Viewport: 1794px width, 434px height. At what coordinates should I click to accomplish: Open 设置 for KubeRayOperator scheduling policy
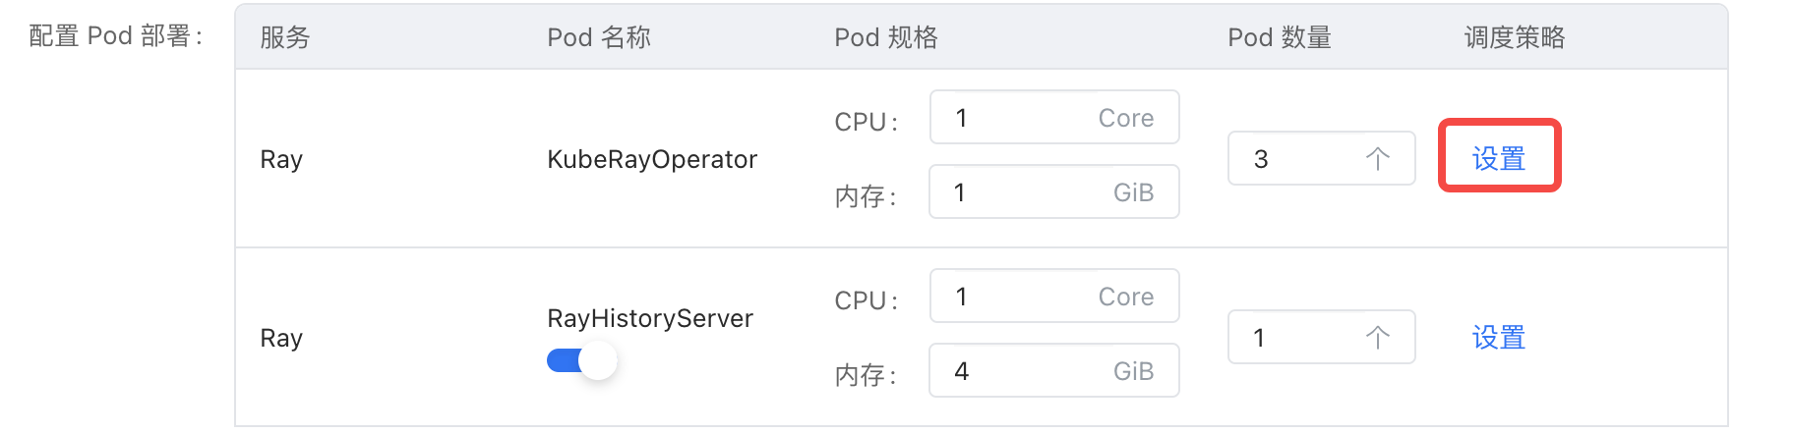(x=1498, y=159)
